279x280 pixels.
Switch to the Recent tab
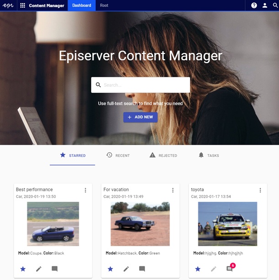(x=118, y=155)
